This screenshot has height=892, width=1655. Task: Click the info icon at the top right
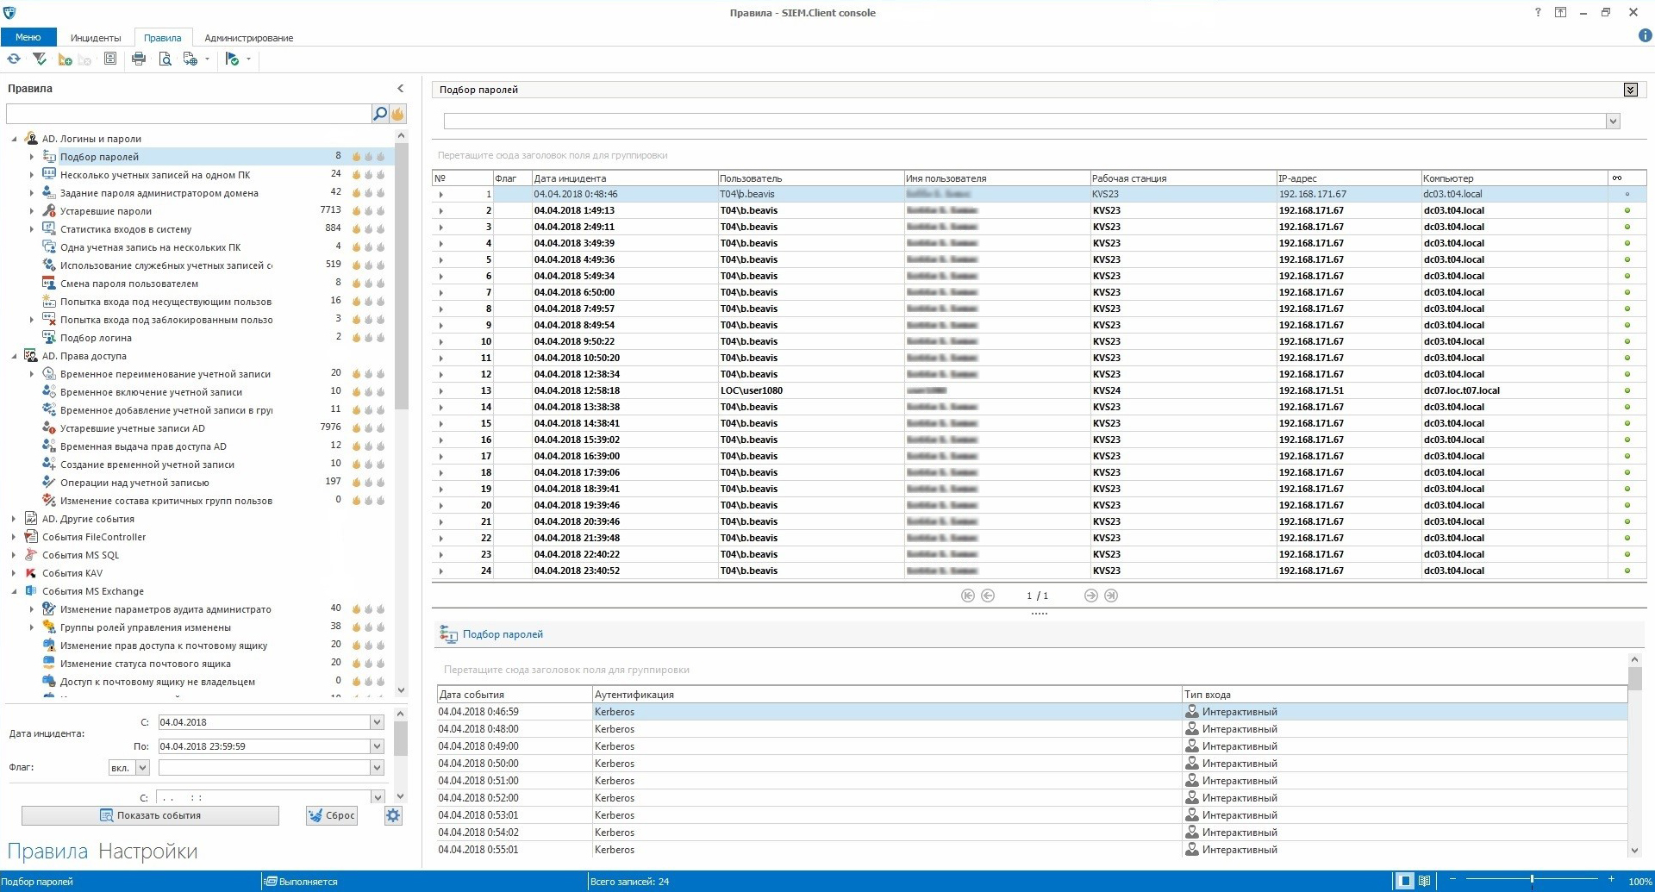[x=1644, y=36]
